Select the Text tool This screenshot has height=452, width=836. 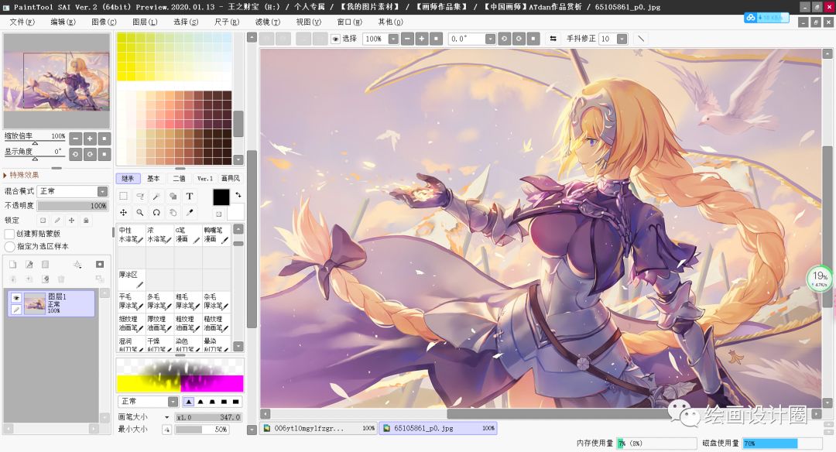(x=190, y=196)
